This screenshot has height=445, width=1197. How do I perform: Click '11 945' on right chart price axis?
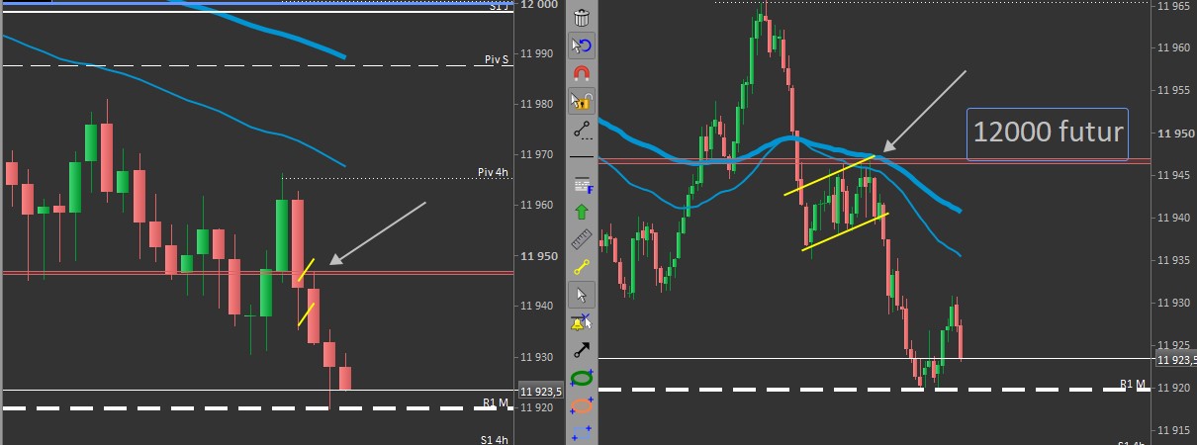pos(1175,175)
